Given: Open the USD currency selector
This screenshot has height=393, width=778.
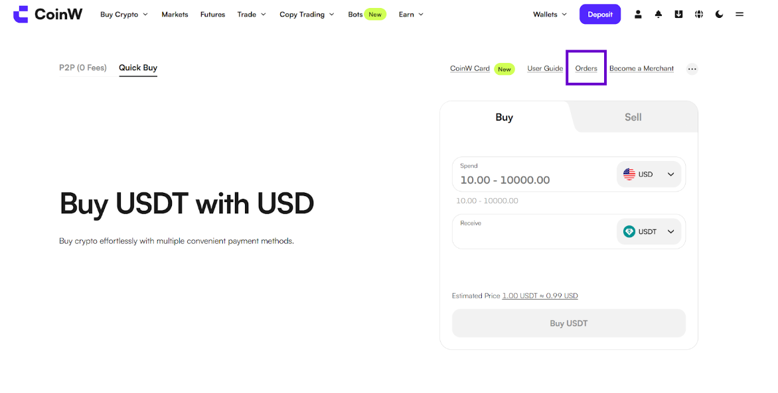Looking at the screenshot, I should tap(649, 174).
